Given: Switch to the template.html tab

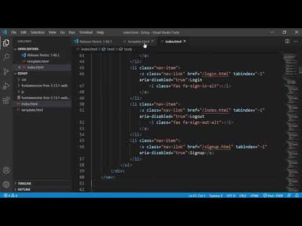Looking at the screenshot, I should coord(138,41).
